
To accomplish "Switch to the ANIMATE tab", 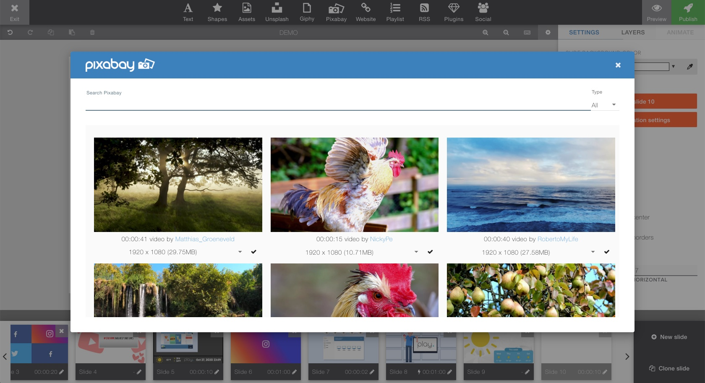I will (x=680, y=32).
